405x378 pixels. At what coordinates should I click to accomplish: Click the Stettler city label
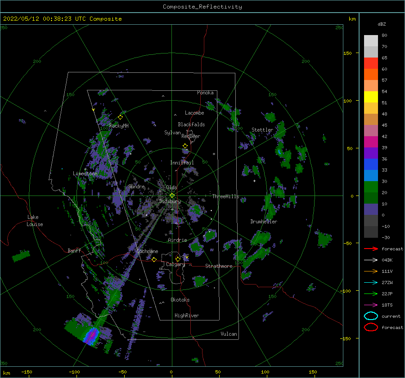[262, 130]
